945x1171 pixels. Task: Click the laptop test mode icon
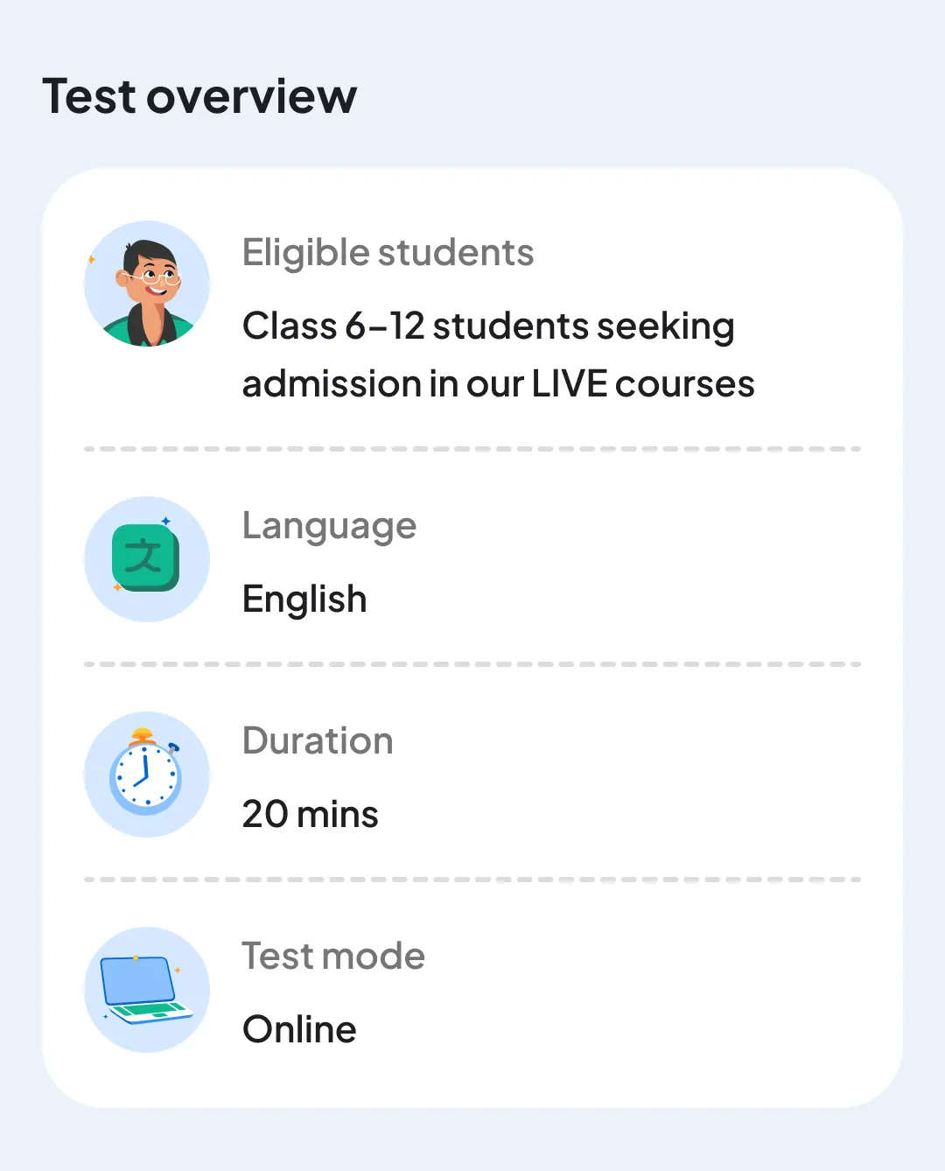tap(147, 990)
